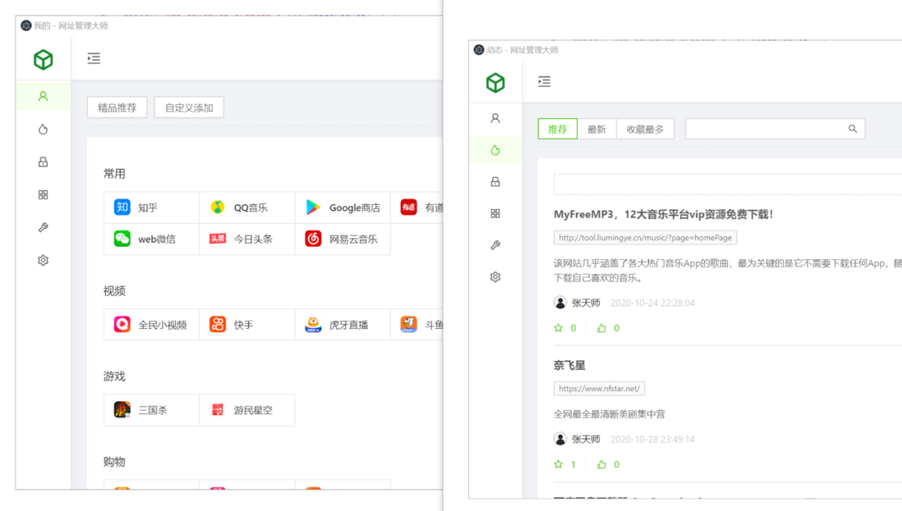Screen dimensions: 902x511
Task: Click the 游戏 category heading
Action: click(114, 376)
